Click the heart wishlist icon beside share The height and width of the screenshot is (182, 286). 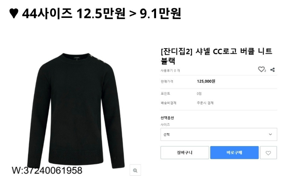click(261, 69)
